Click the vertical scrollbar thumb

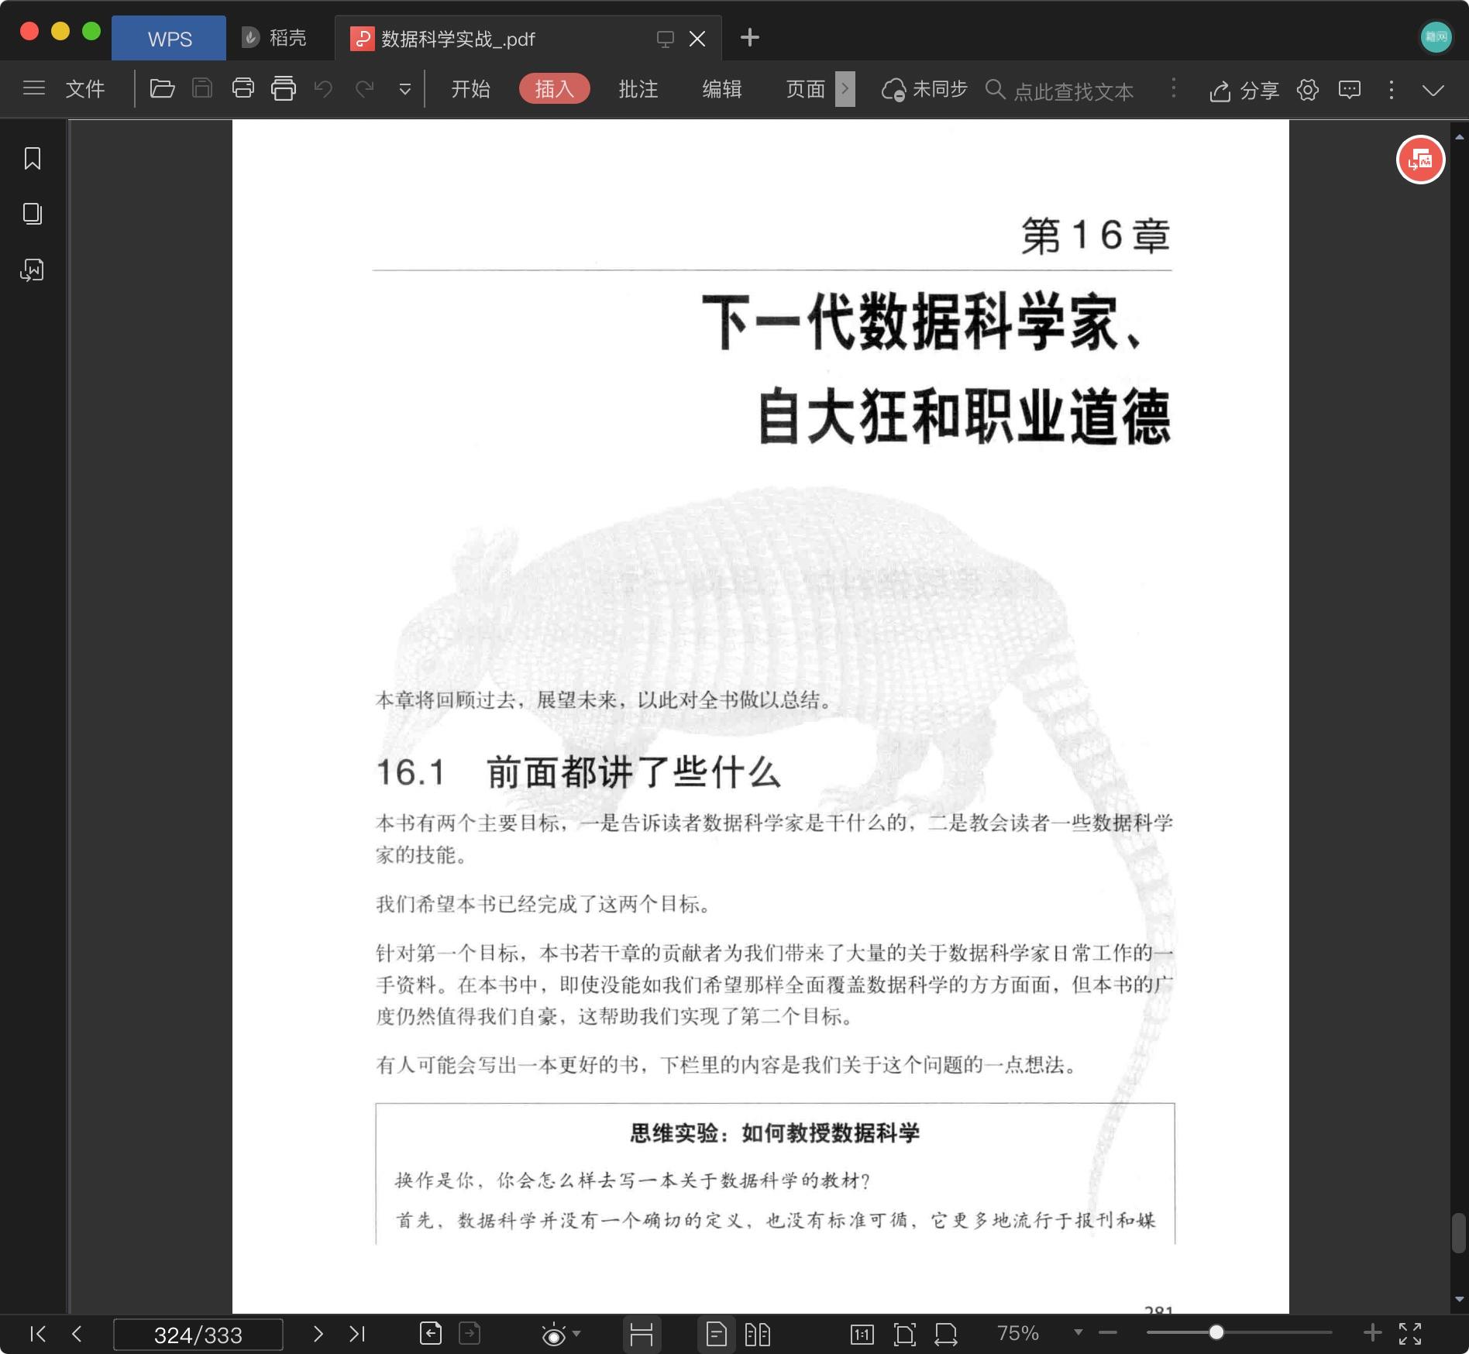(x=1459, y=1233)
